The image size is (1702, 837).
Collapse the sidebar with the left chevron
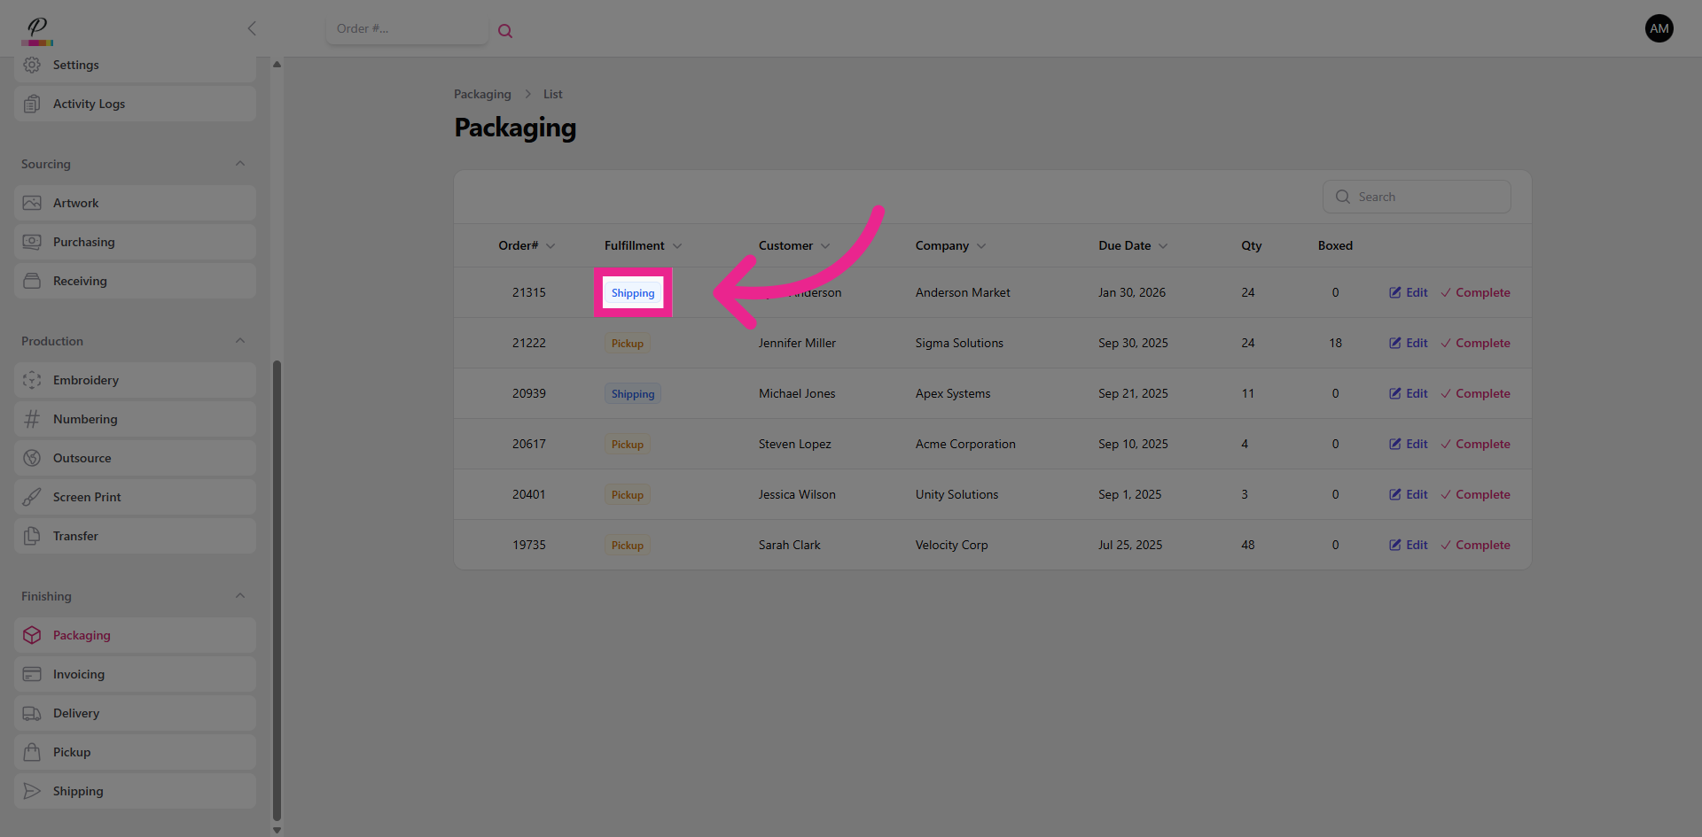click(252, 28)
